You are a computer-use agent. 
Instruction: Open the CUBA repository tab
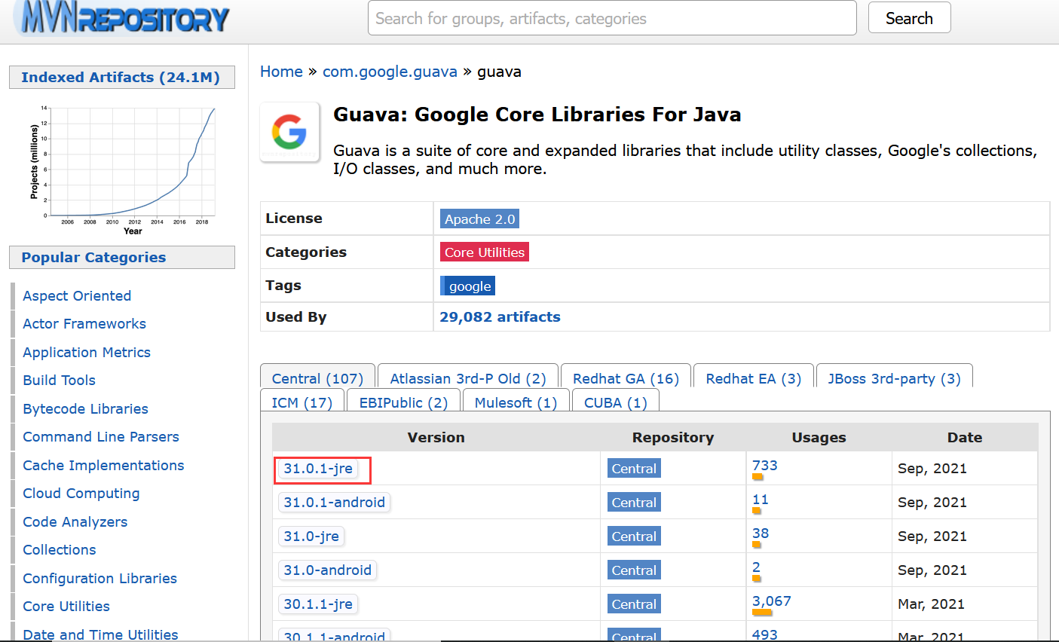coord(616,402)
